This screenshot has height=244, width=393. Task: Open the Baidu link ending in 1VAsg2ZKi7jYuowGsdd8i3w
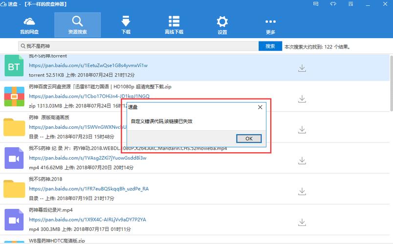pyautogui.click(x=87, y=158)
